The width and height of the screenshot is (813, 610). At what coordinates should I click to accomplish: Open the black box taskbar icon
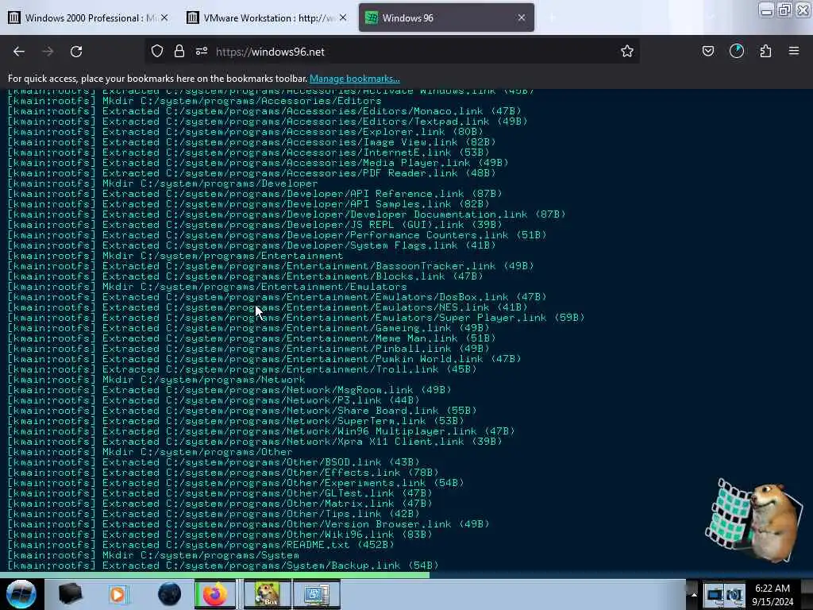70,594
